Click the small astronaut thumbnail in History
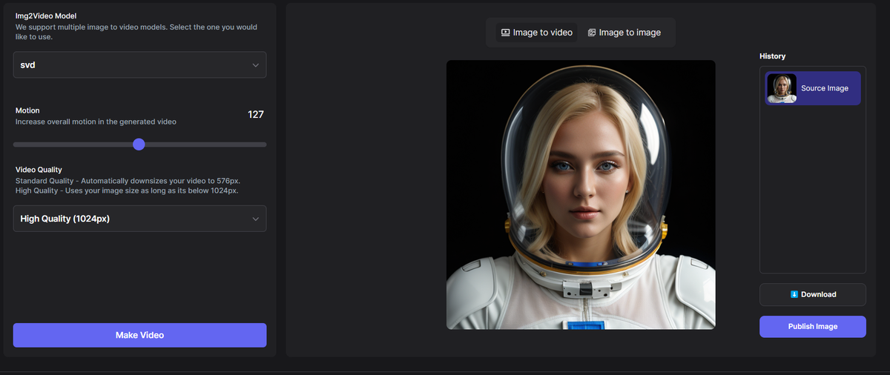890x375 pixels. point(782,88)
